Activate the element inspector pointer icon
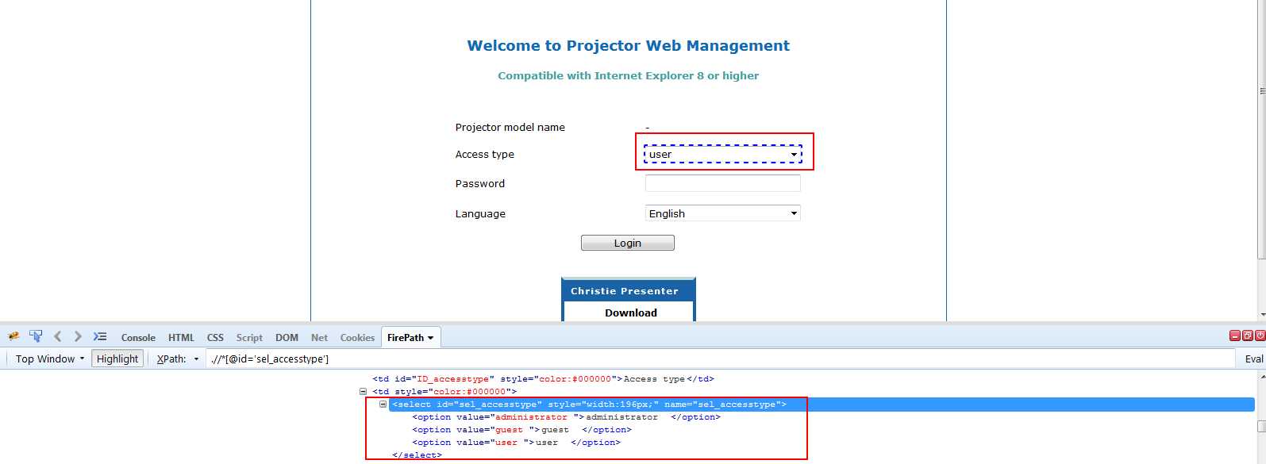 36,336
